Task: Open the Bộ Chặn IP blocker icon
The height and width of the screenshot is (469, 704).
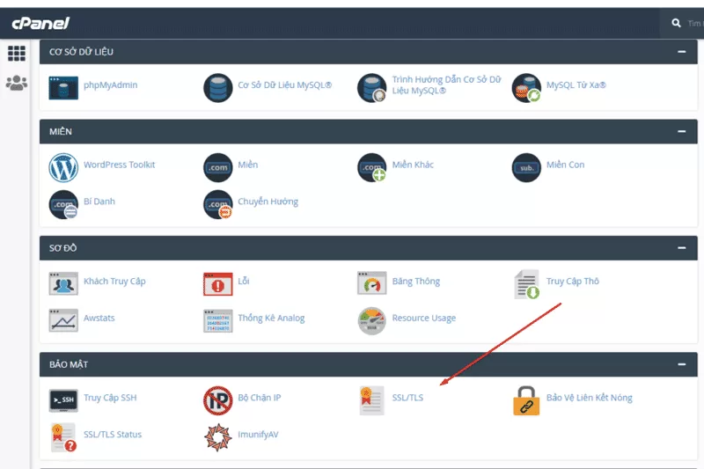Action: 217,400
